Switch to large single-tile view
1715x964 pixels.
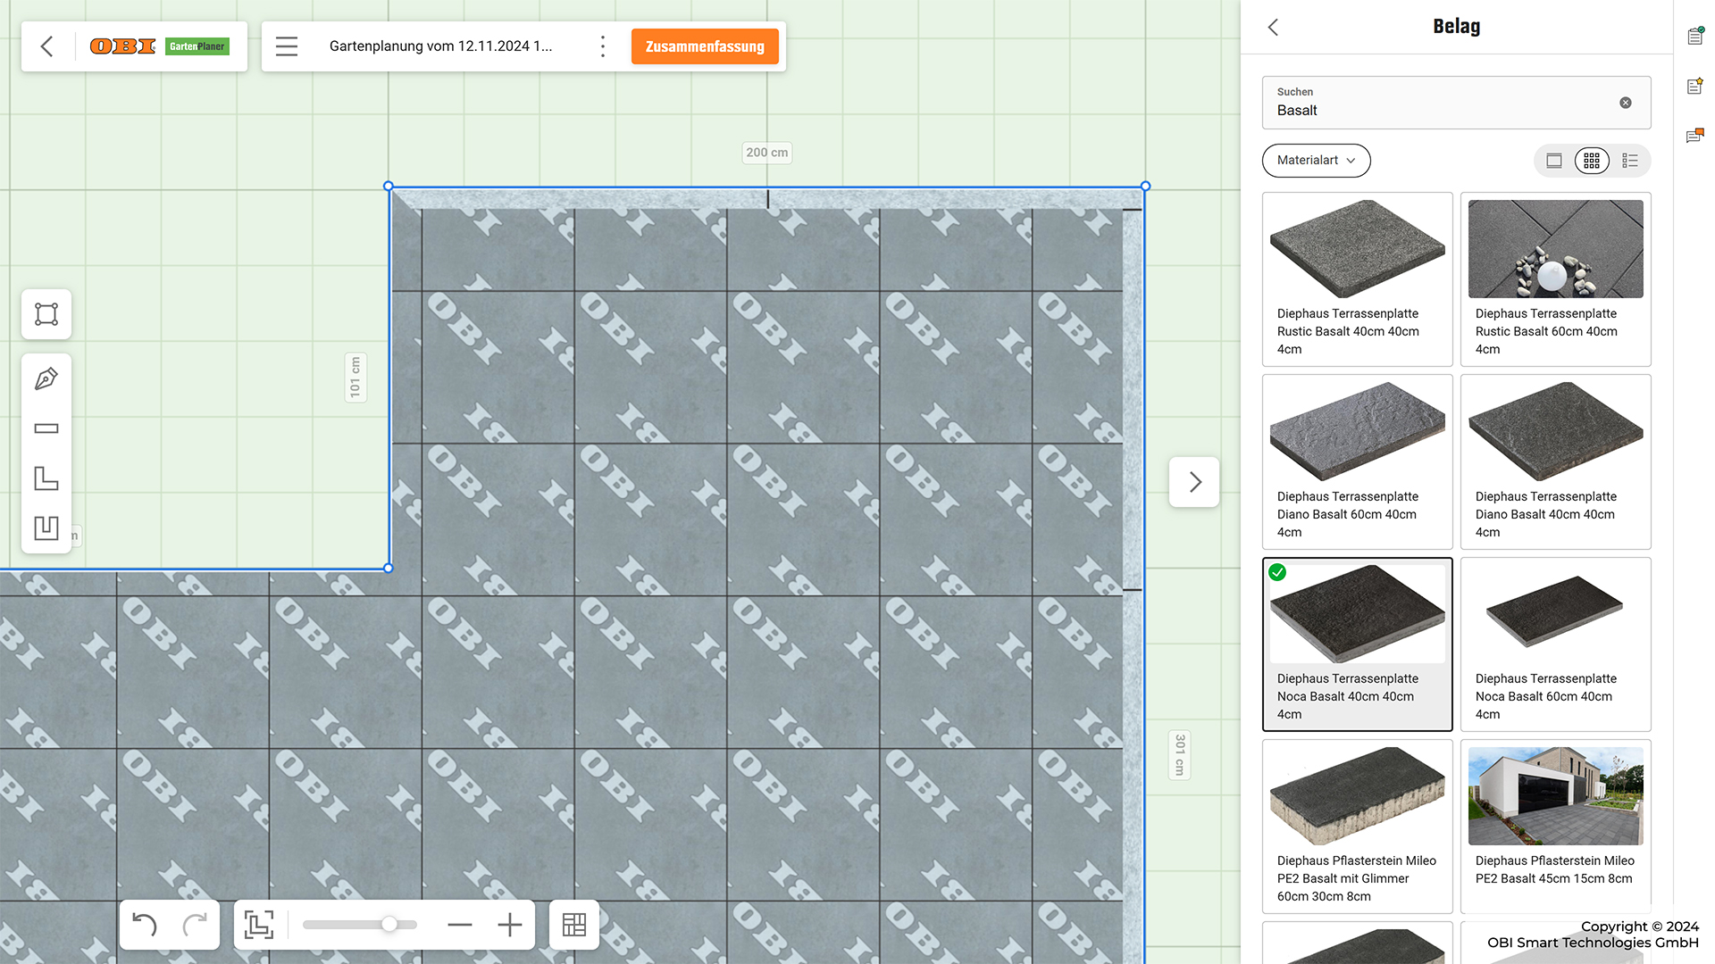[x=1554, y=161]
